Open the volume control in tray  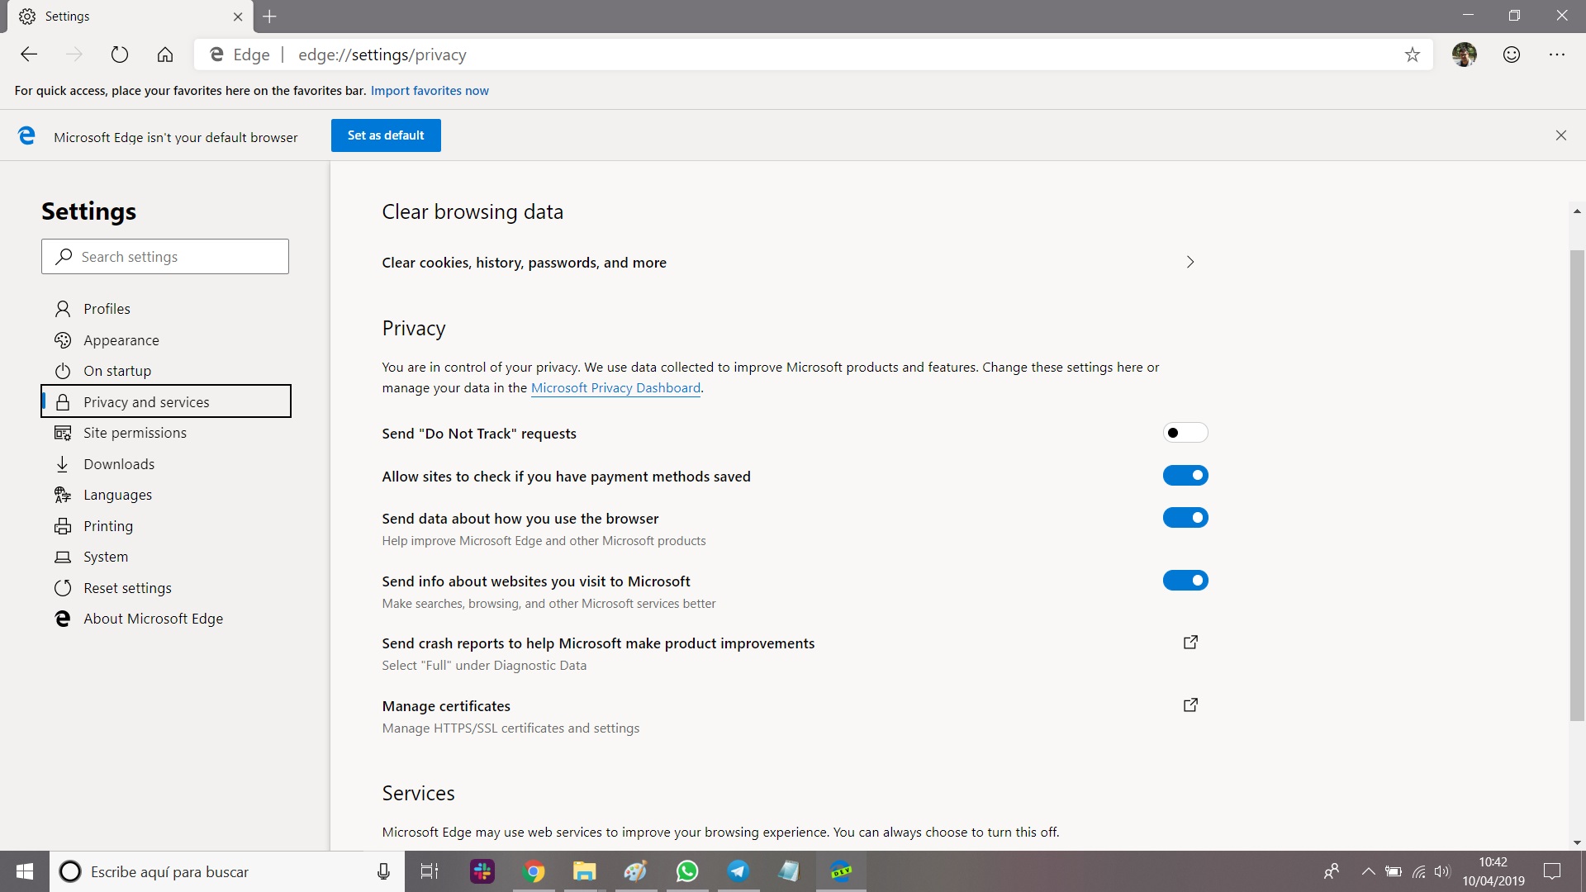pyautogui.click(x=1443, y=871)
